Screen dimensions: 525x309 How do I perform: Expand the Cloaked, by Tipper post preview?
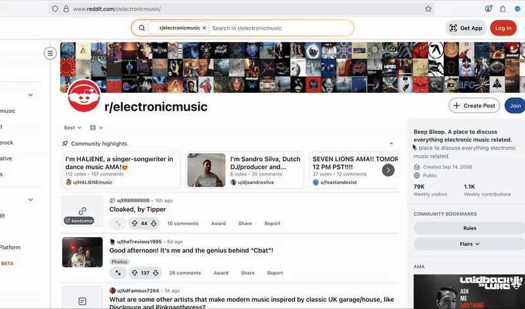tap(118, 223)
